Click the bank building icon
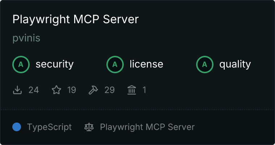This screenshot has width=275, height=145. 132,90
